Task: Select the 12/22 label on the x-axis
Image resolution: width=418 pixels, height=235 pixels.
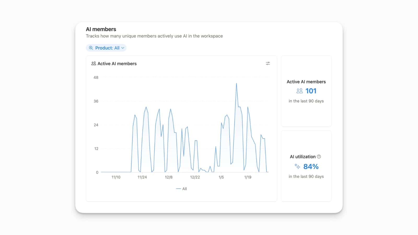Action: pos(195,177)
